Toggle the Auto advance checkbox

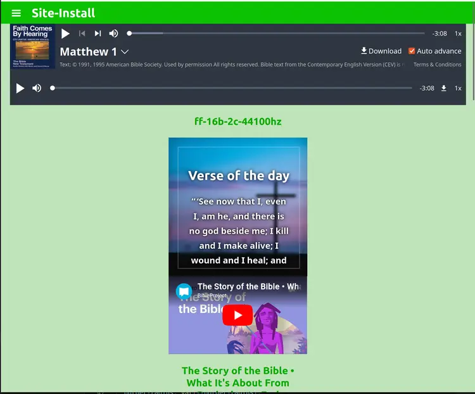[412, 51]
